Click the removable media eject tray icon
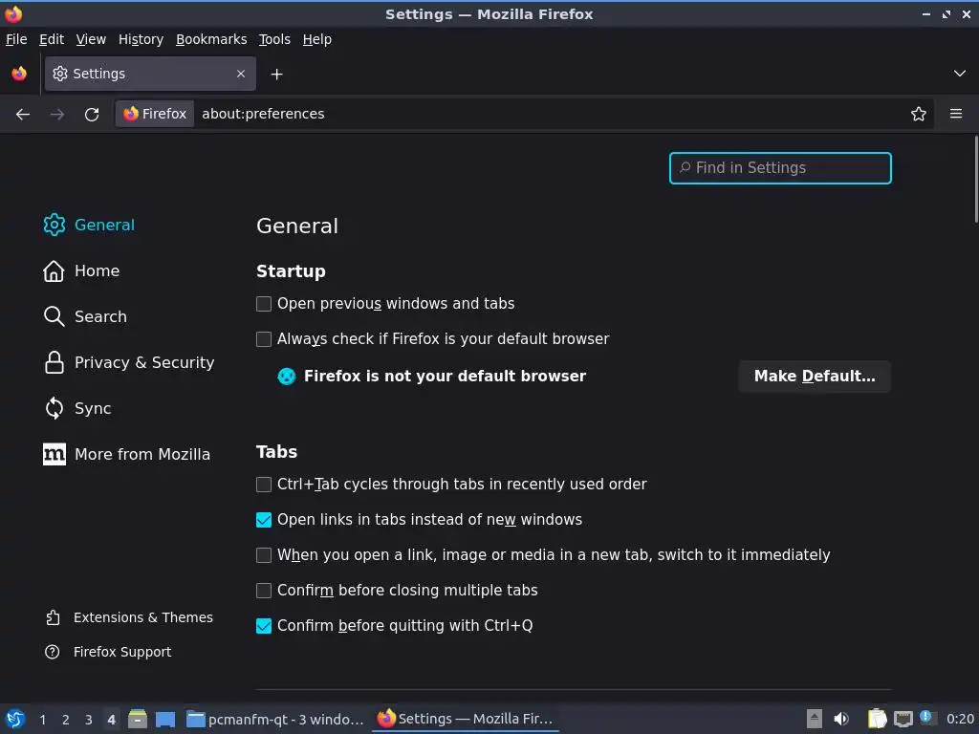This screenshot has width=979, height=734. [x=815, y=719]
